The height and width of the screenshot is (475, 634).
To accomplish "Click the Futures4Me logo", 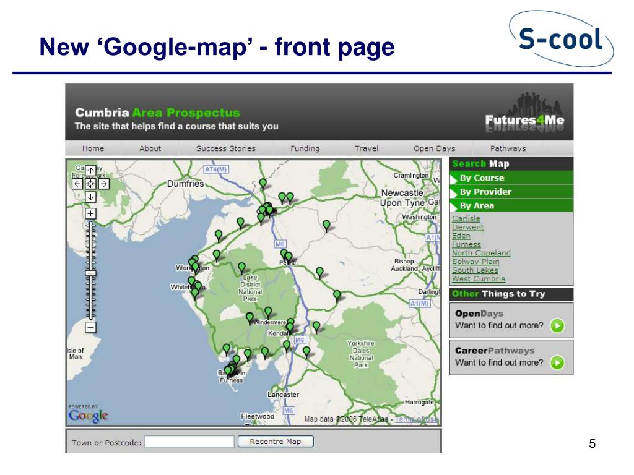I will (x=524, y=113).
